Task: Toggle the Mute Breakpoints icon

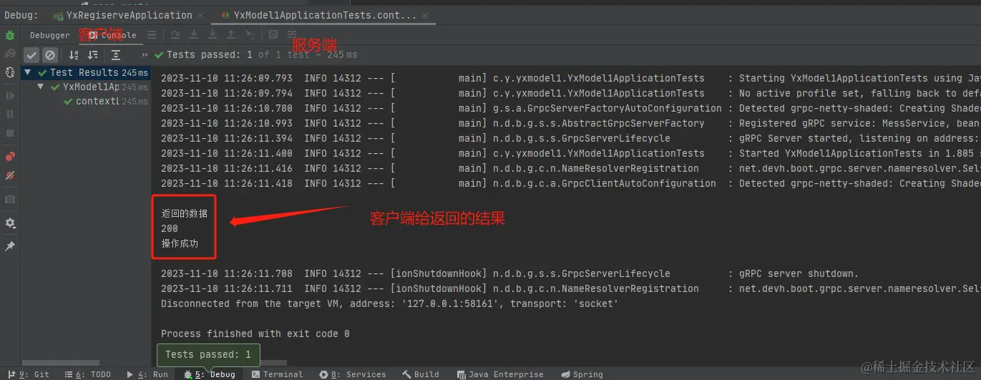Action: point(10,175)
